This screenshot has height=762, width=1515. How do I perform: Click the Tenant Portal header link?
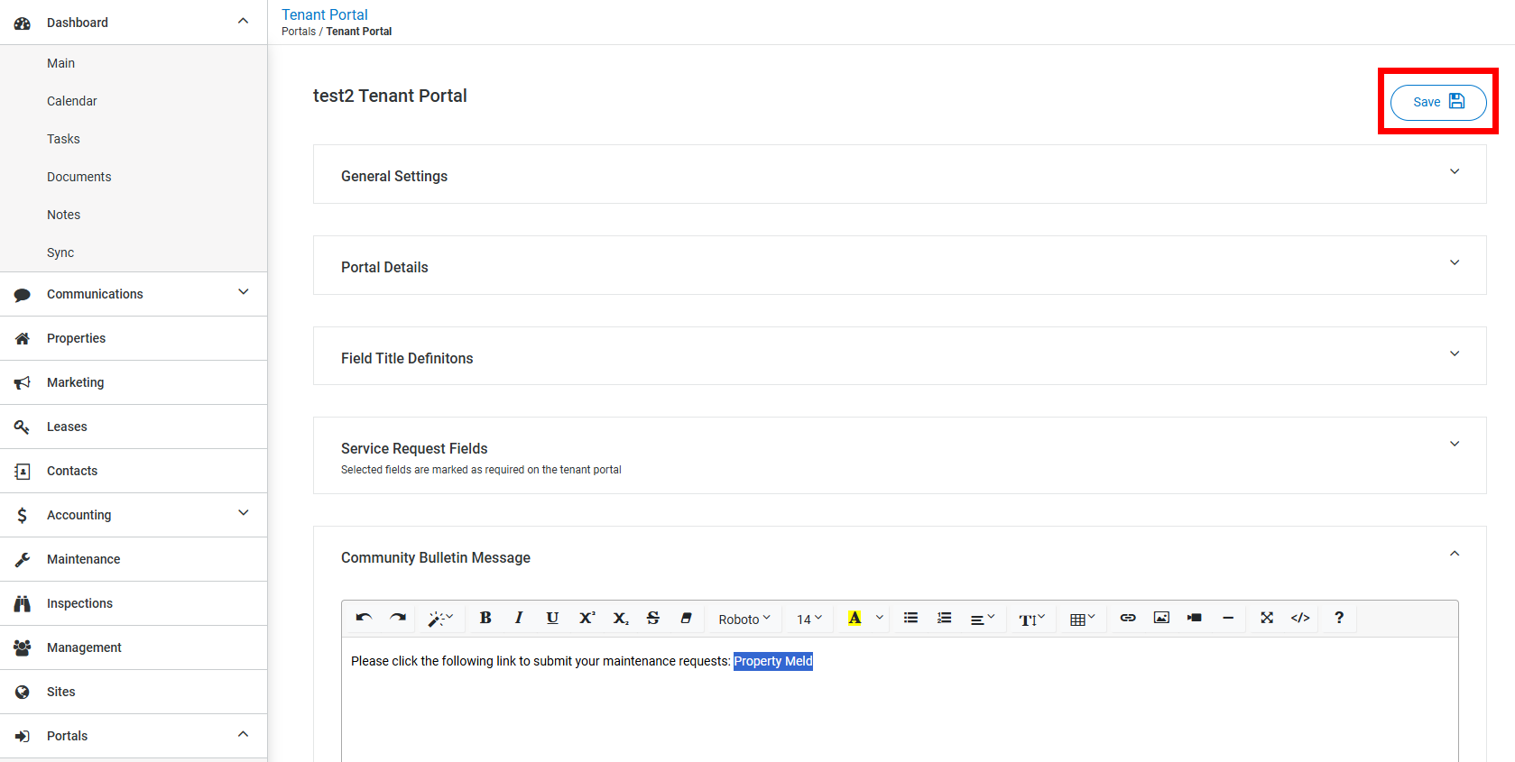pos(325,14)
